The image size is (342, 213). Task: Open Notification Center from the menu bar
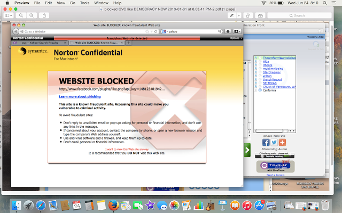coord(333,3)
